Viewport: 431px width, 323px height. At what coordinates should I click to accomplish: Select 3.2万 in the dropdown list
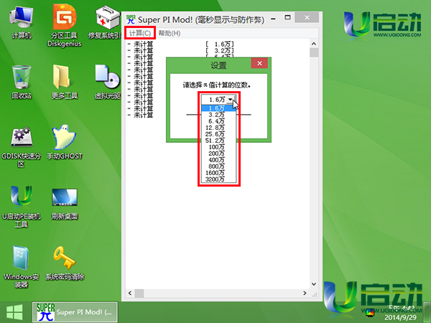point(218,115)
